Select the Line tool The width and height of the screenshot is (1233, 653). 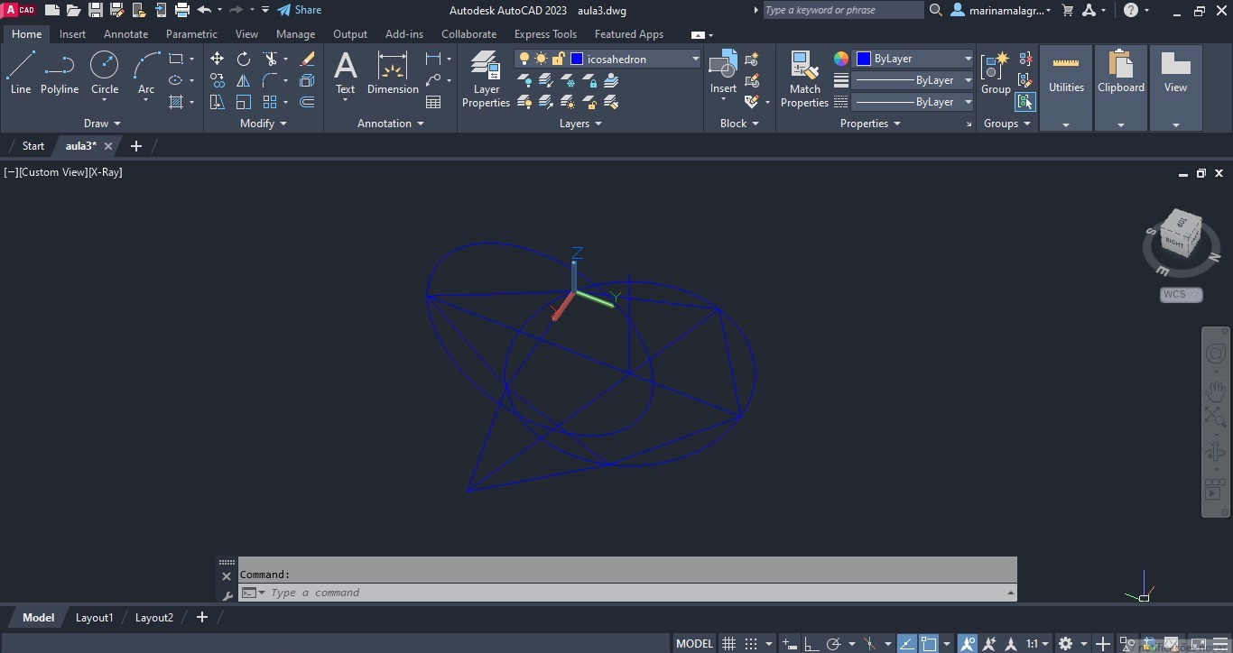pyautogui.click(x=21, y=72)
